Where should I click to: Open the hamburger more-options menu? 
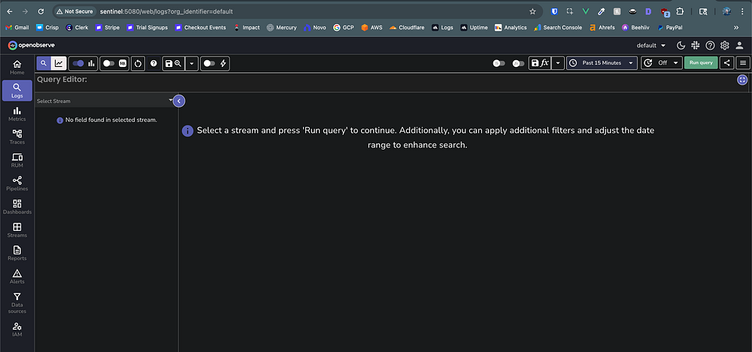pyautogui.click(x=743, y=63)
